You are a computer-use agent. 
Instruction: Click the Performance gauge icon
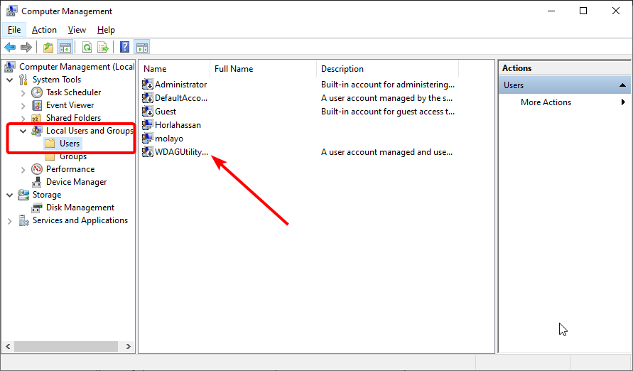37,169
